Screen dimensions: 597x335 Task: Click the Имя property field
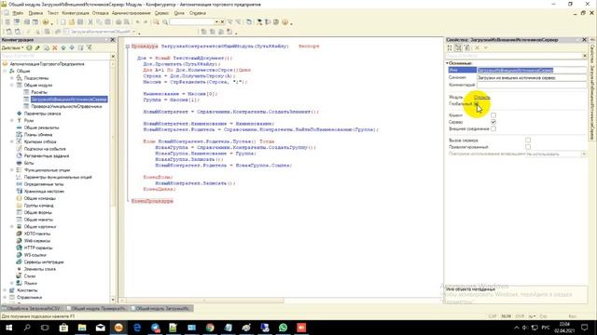click(532, 71)
